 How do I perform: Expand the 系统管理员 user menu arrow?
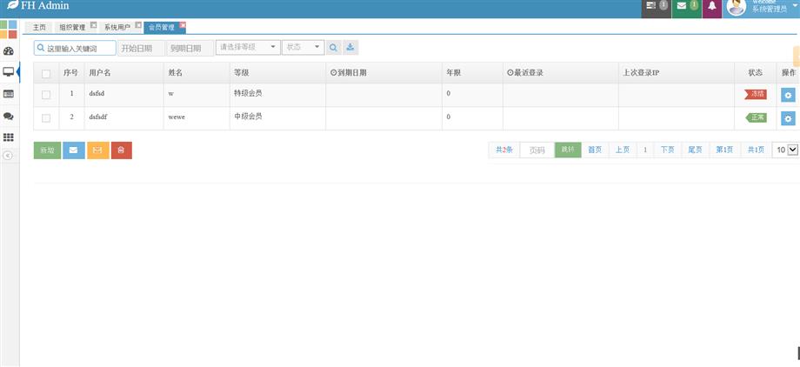(795, 4)
